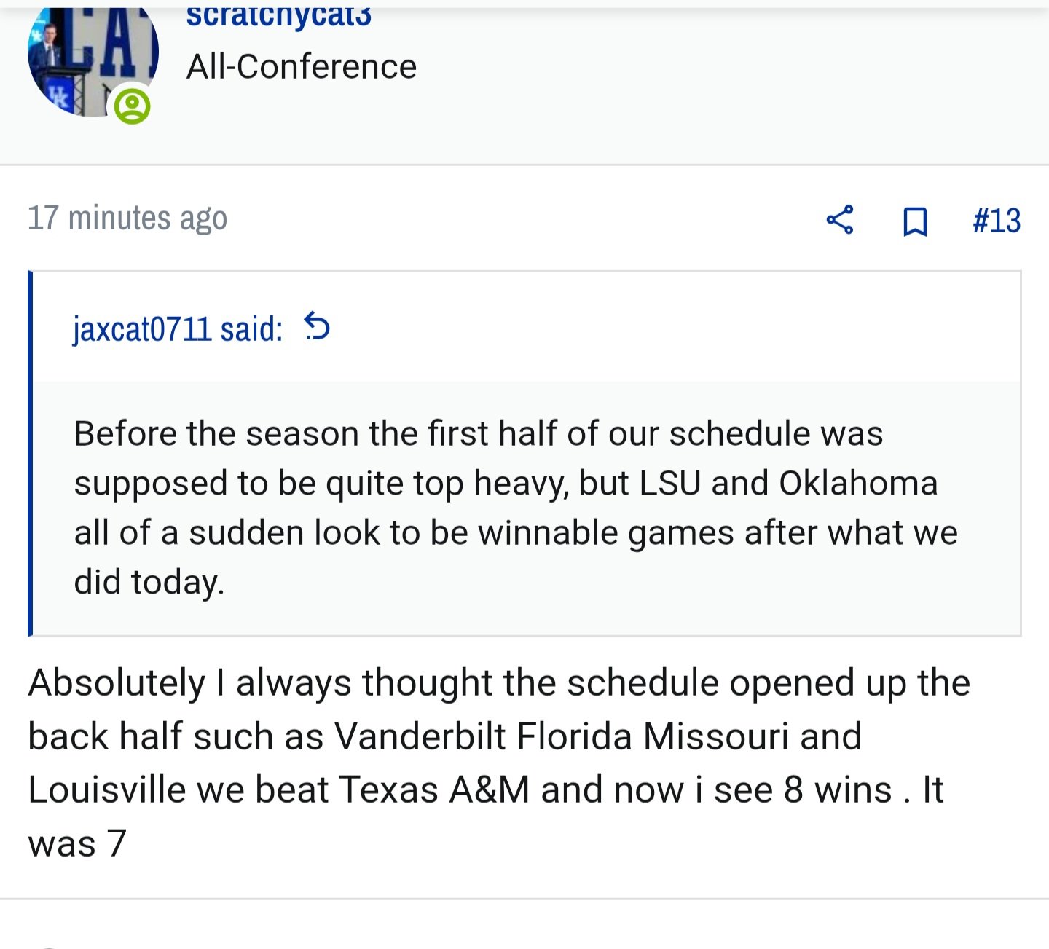The height and width of the screenshot is (949, 1049).
Task: Open the permalink for post #13
Action: [997, 221]
